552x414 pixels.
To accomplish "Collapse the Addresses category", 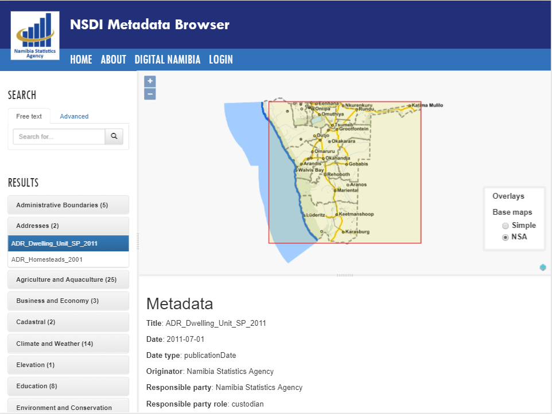I will click(68, 226).
